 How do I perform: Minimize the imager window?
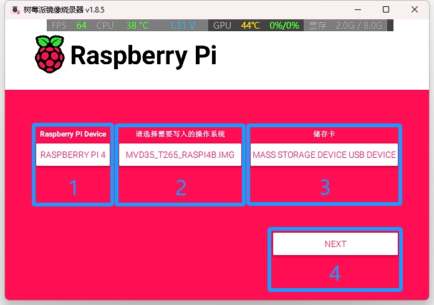[x=358, y=10]
